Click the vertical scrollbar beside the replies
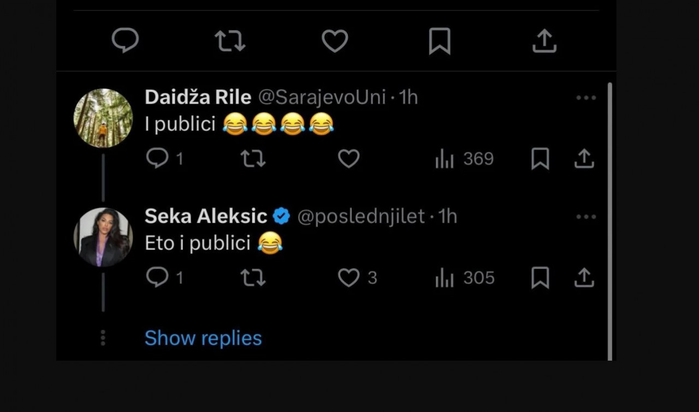This screenshot has width=699, height=412. [610, 218]
